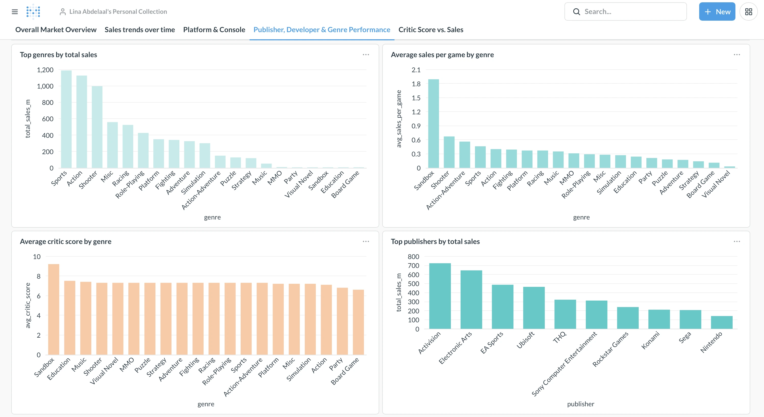
Task: Open ellipsis menu on Average critic score card
Action: 366,241
